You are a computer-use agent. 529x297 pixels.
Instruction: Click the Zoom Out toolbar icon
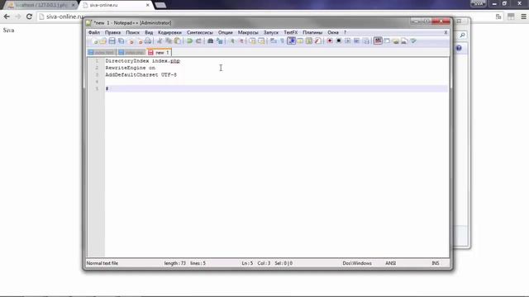point(241,41)
